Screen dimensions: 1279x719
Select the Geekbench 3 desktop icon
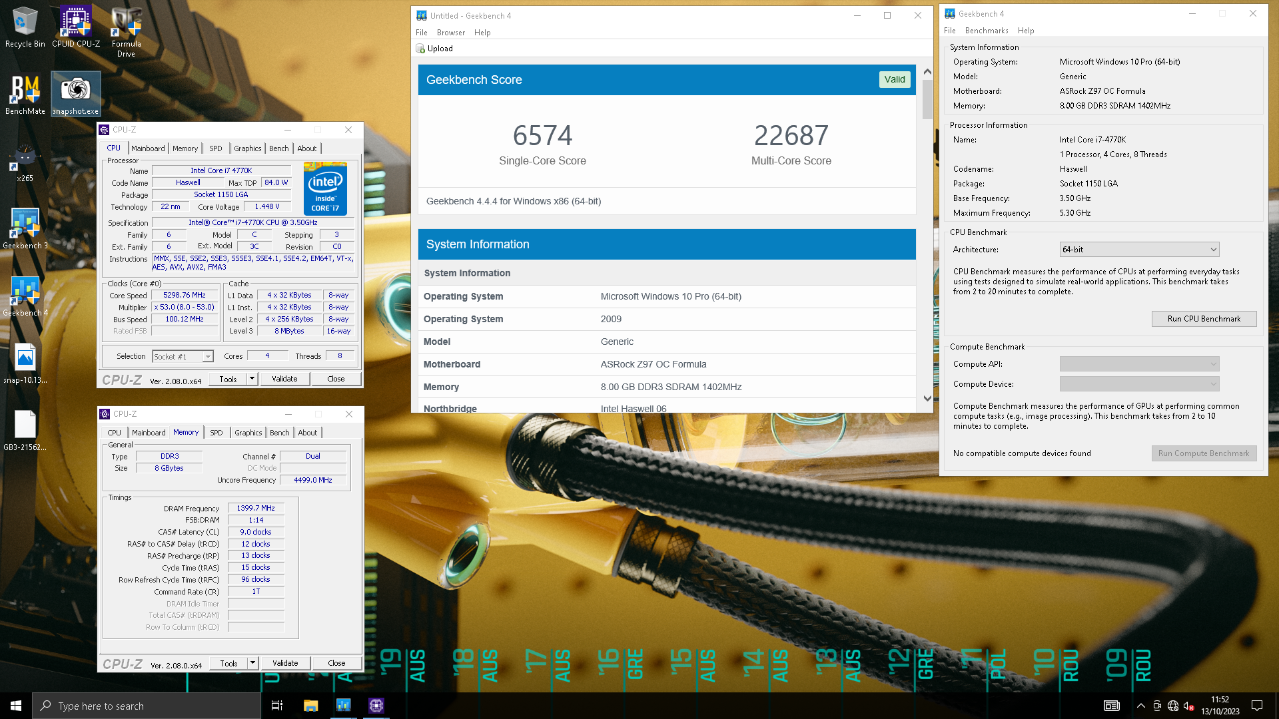coord(25,228)
